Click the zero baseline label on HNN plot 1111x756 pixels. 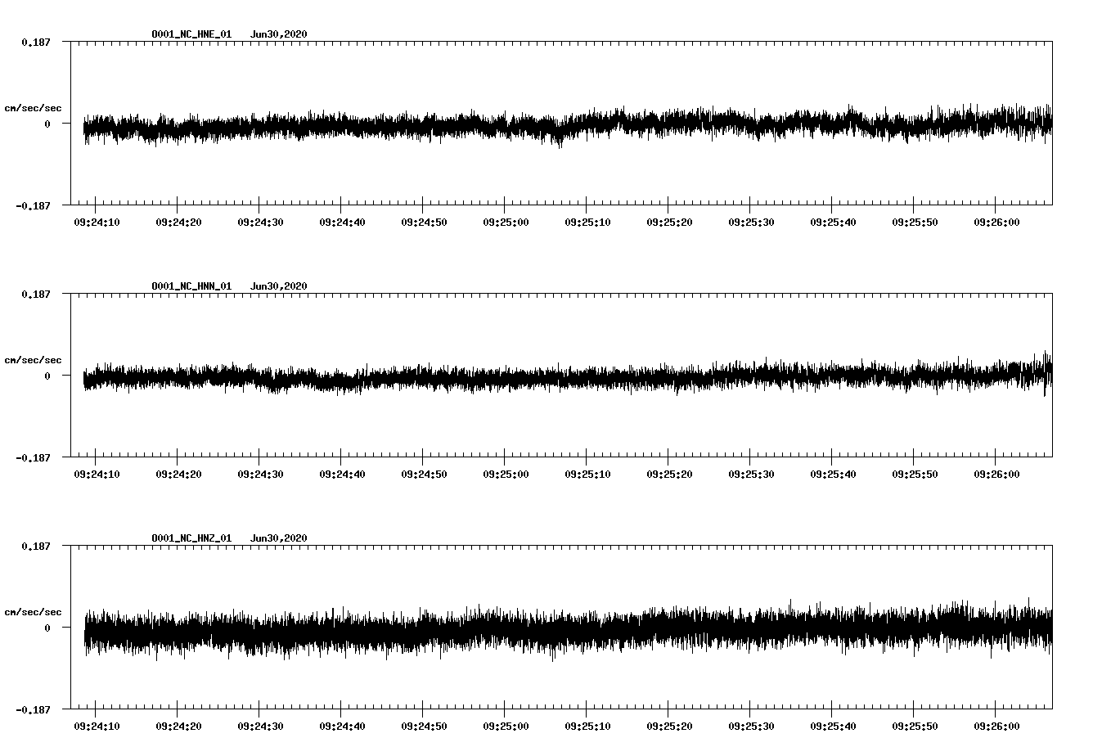[47, 376]
